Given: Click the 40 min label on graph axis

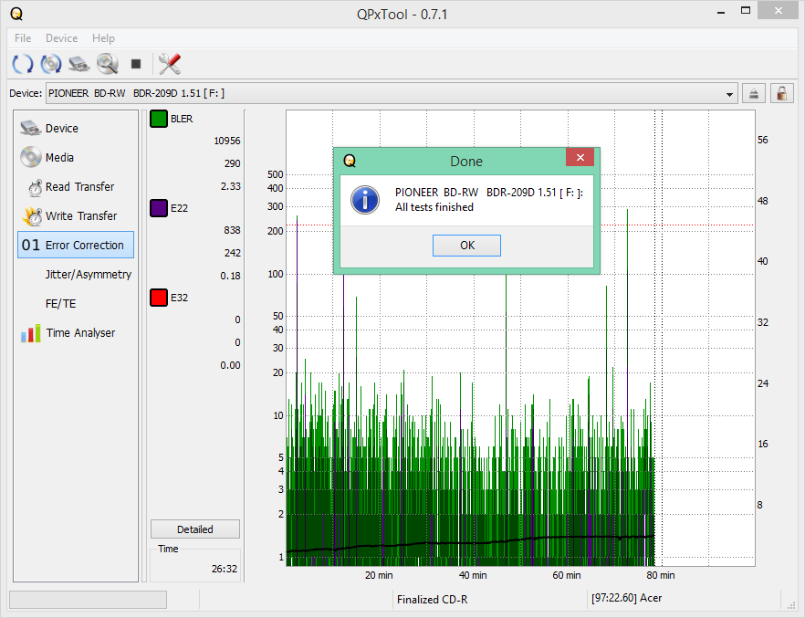Looking at the screenshot, I should pyautogui.click(x=473, y=575).
